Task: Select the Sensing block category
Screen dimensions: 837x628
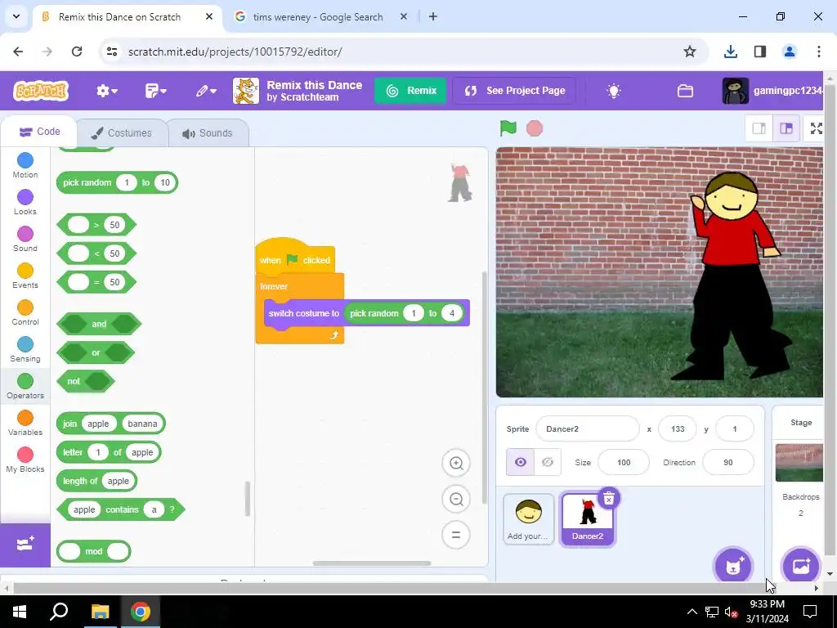Action: point(25,350)
